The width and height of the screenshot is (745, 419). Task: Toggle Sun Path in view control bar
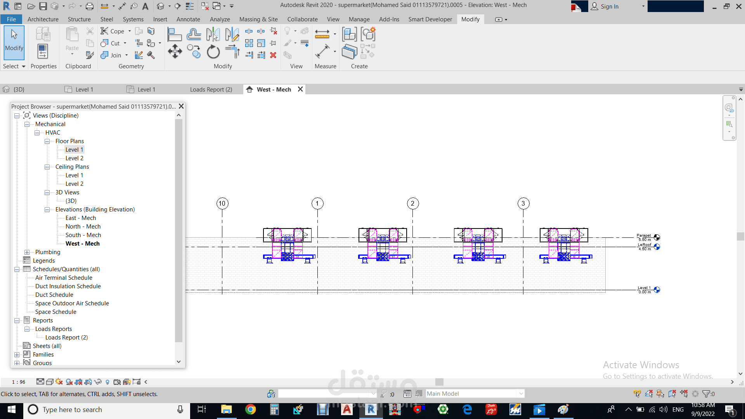(59, 382)
